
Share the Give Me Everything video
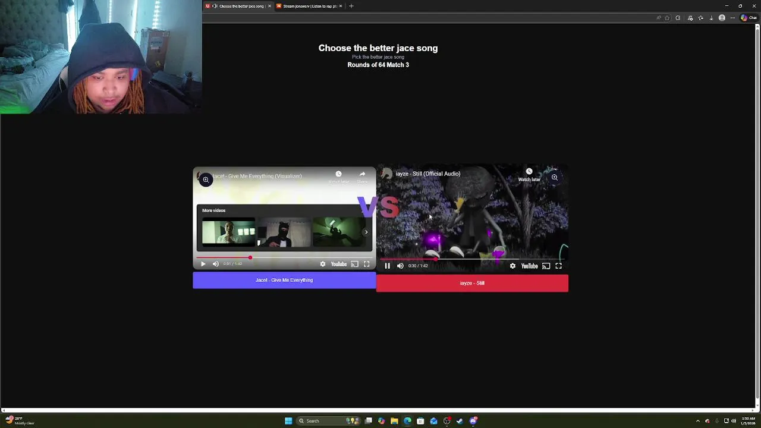tap(362, 177)
